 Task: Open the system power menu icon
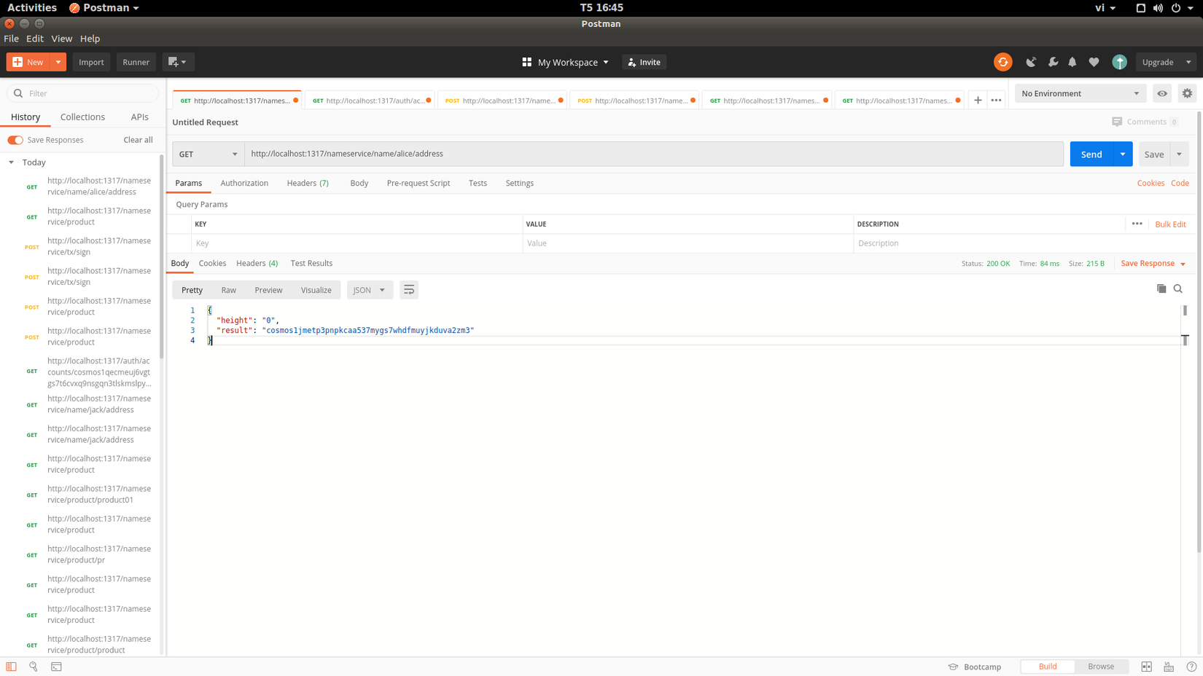pyautogui.click(x=1176, y=8)
